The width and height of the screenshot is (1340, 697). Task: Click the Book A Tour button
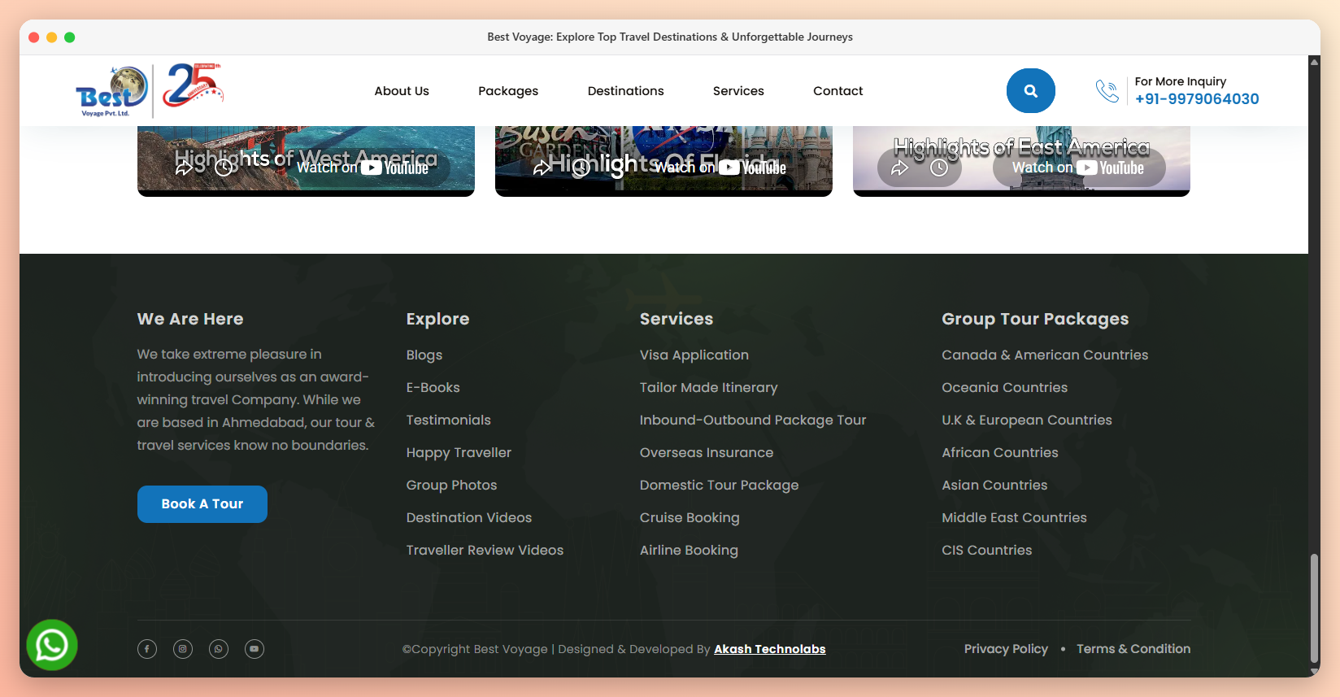pyautogui.click(x=202, y=504)
